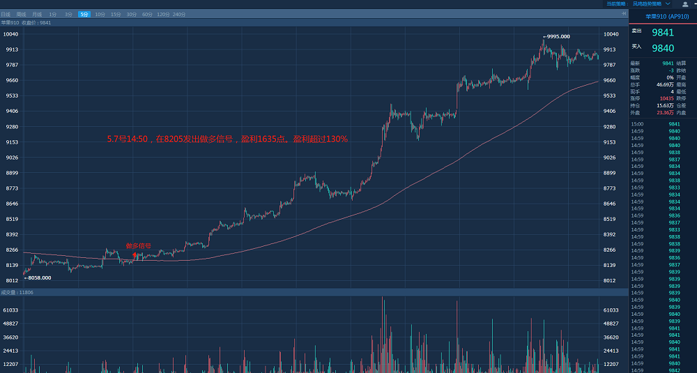Switch to the 周线 weekly chart
The image size is (697, 373).
point(22,14)
